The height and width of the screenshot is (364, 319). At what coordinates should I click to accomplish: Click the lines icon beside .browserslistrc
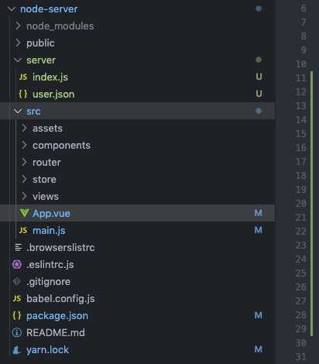click(18, 247)
